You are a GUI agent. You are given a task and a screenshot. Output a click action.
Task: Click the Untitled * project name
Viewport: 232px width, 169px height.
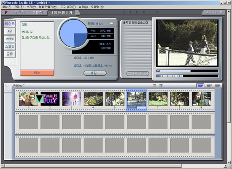coord(19,85)
